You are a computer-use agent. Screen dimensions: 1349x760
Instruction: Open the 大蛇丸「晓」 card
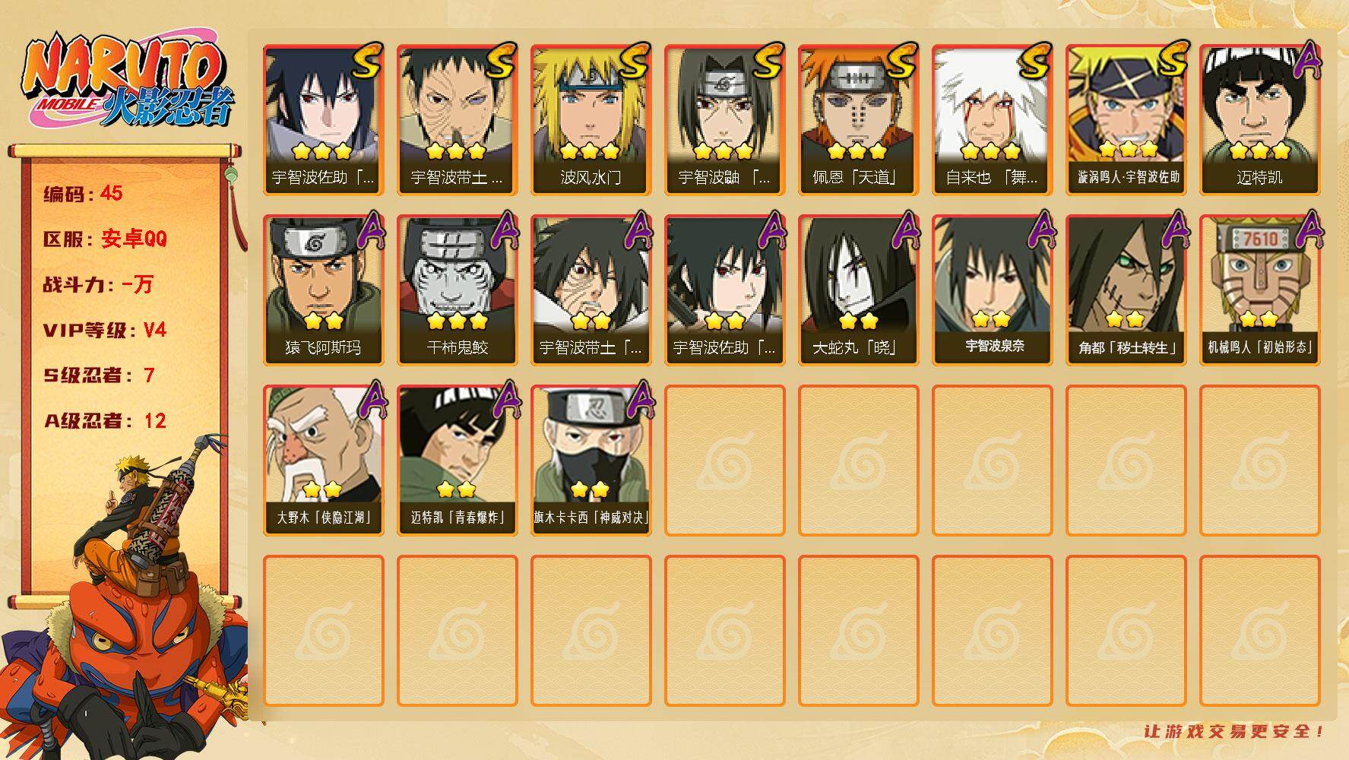858,290
